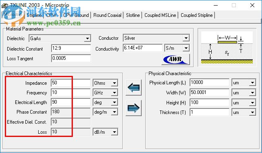
Task: Click the TXLINE app icon in title bar
Action: (5, 6)
